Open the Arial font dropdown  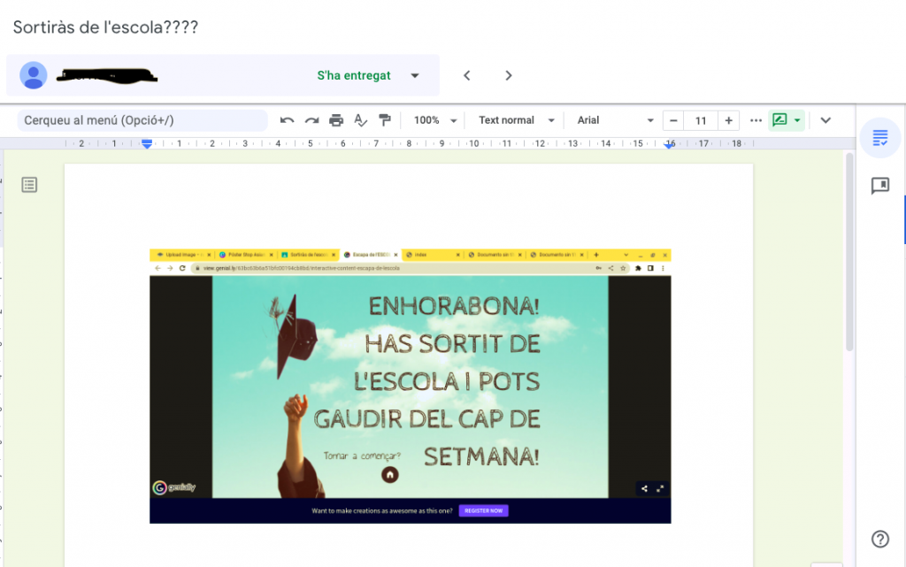pos(615,120)
